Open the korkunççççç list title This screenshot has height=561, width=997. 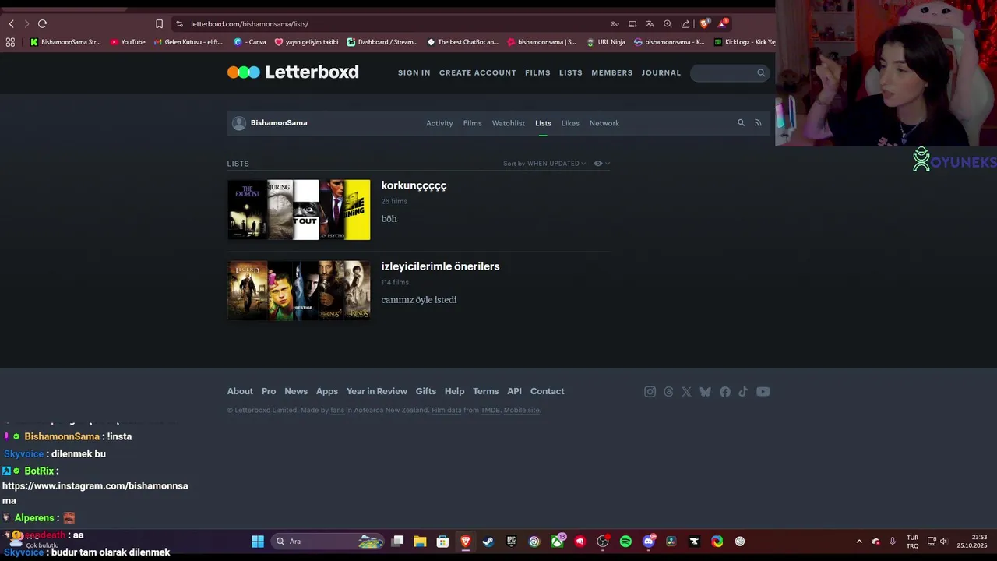[414, 185]
